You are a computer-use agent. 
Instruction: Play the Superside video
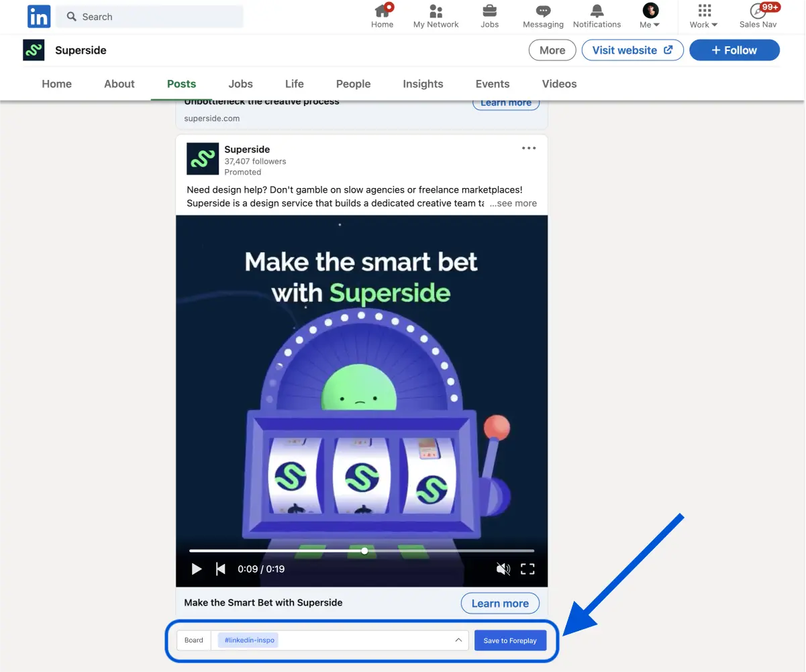point(197,569)
